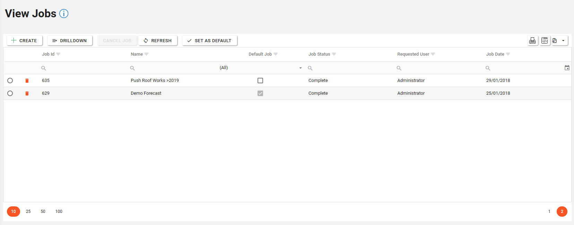Select the radio button for Demo Forecast
The image size is (574, 225).
coord(10,93)
